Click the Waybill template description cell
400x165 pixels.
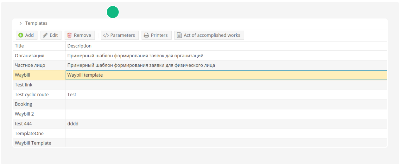85,75
